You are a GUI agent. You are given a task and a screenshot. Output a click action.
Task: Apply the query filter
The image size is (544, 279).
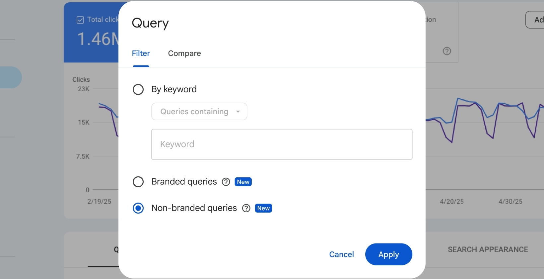pos(388,254)
